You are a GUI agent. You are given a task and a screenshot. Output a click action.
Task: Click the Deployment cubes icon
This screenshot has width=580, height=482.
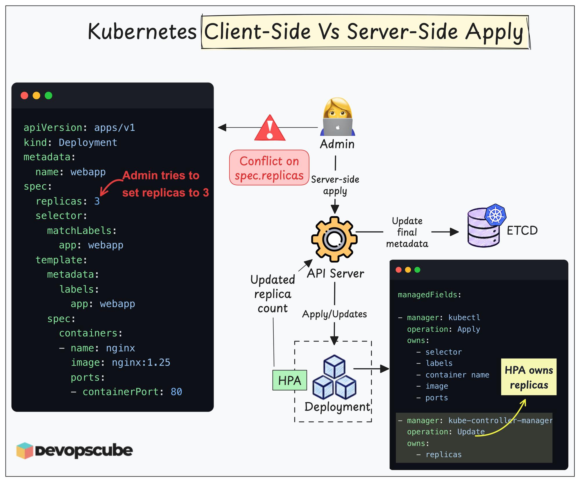334,377
